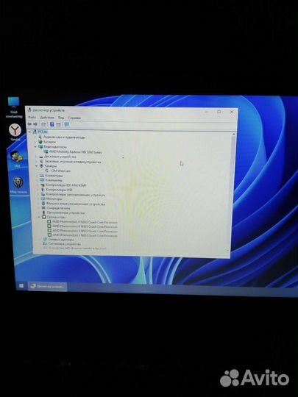Open Help via the blue question-mark icon
This screenshot has width=298, height=397.
(x=52, y=124)
